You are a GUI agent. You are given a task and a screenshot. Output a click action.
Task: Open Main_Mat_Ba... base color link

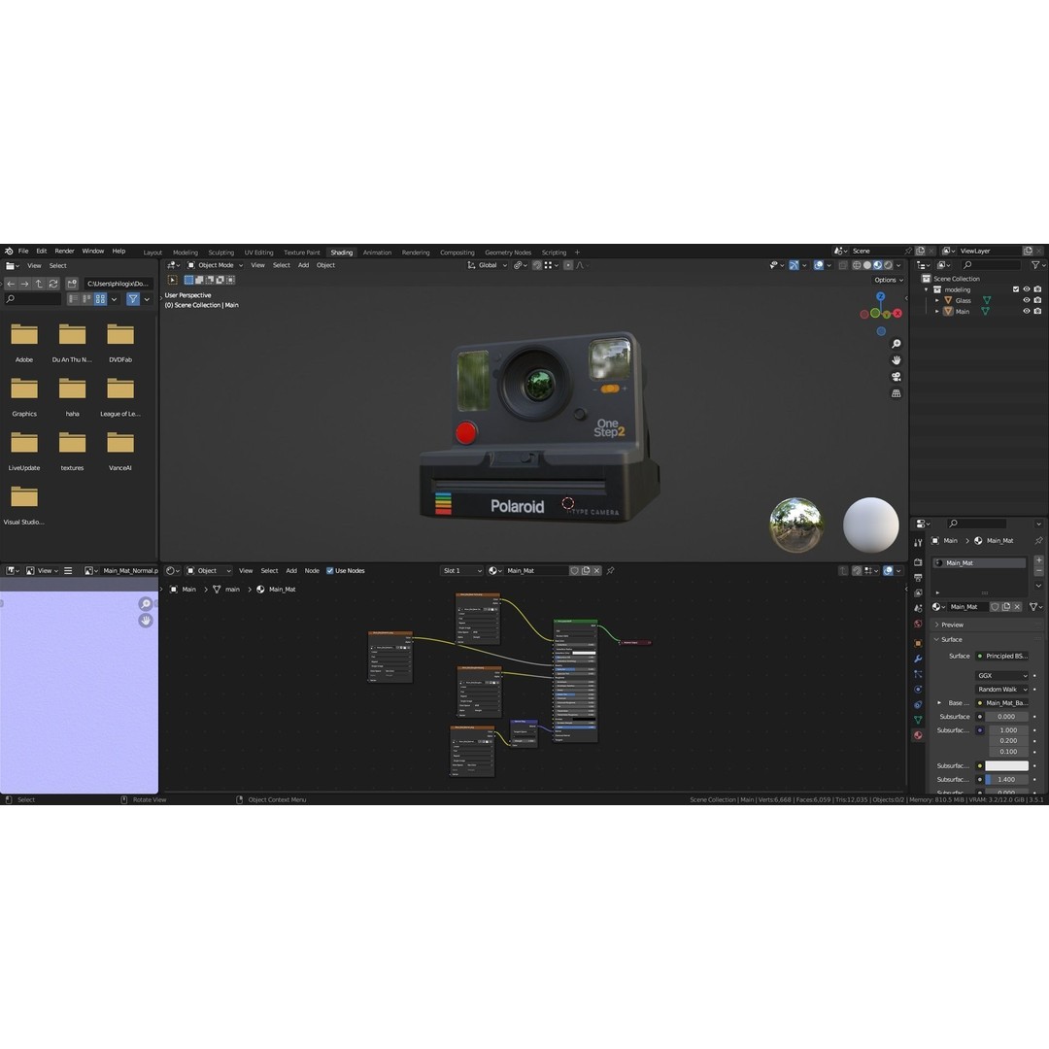(x=1001, y=703)
